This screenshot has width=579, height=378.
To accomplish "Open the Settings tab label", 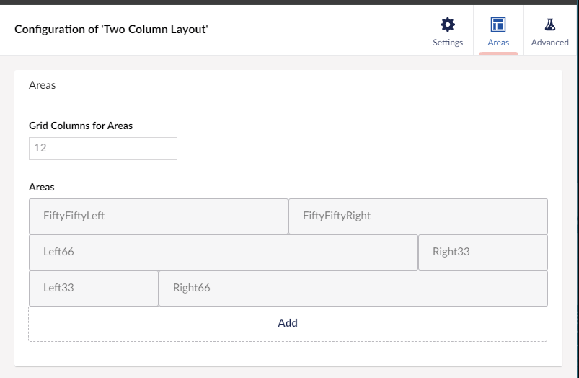I will click(448, 43).
